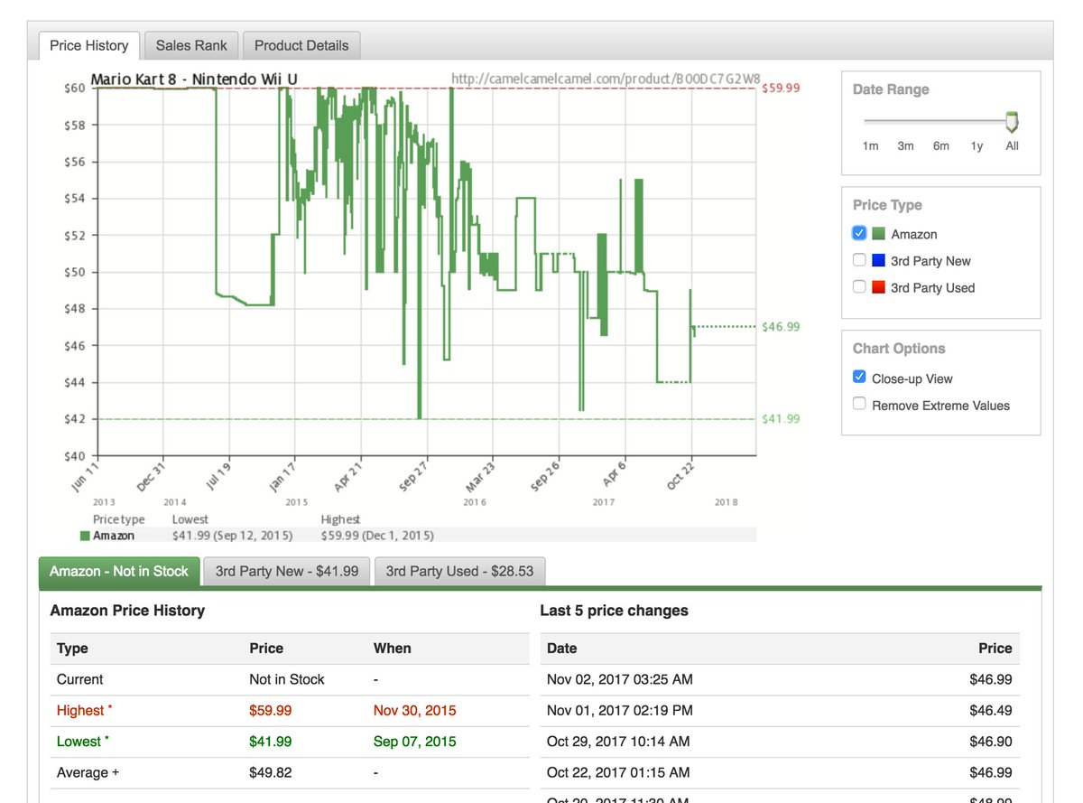
Task: Check Remove Extreme Values option
Action: (x=859, y=404)
